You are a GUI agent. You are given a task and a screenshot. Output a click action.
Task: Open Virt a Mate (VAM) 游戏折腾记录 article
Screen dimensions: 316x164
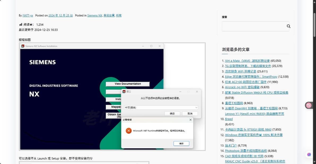(247, 61)
